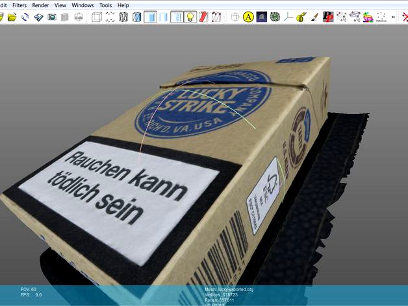This screenshot has height=306, width=408.
Task: Click the greyed trackball crosshair icon
Action: coord(235,17)
